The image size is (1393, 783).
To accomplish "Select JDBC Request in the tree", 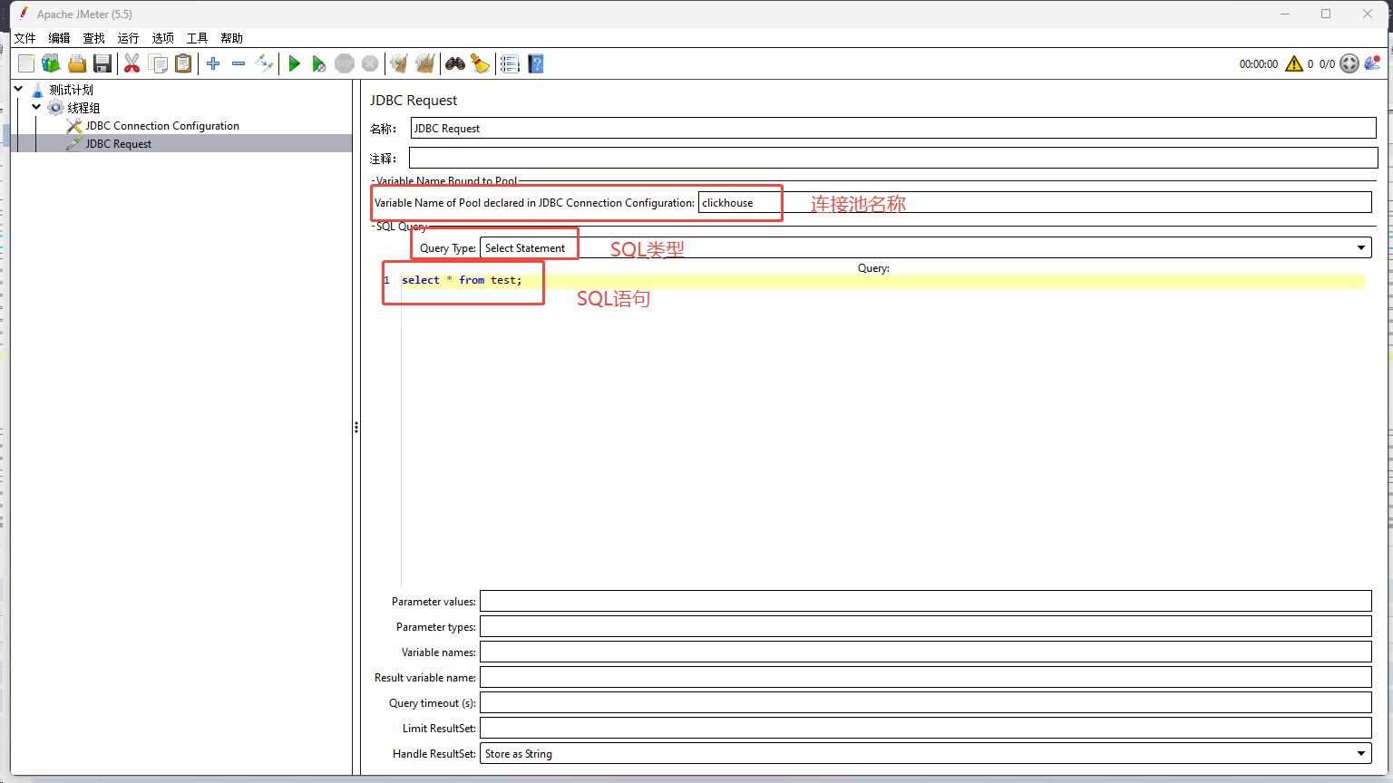I will [x=119, y=144].
